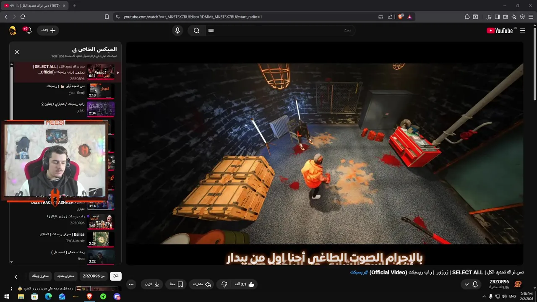Image resolution: width=537 pixels, height=302 pixels.
Task: Show more filter chips with the arrow
Action: tap(16, 276)
